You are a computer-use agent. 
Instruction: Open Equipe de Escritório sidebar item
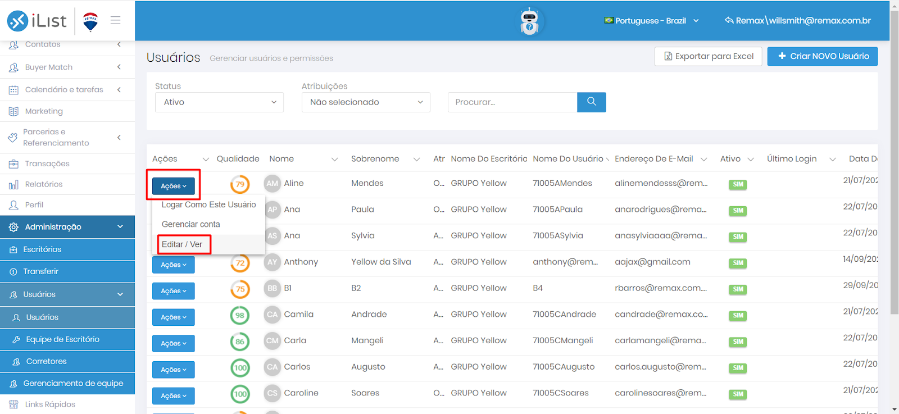[x=67, y=339]
